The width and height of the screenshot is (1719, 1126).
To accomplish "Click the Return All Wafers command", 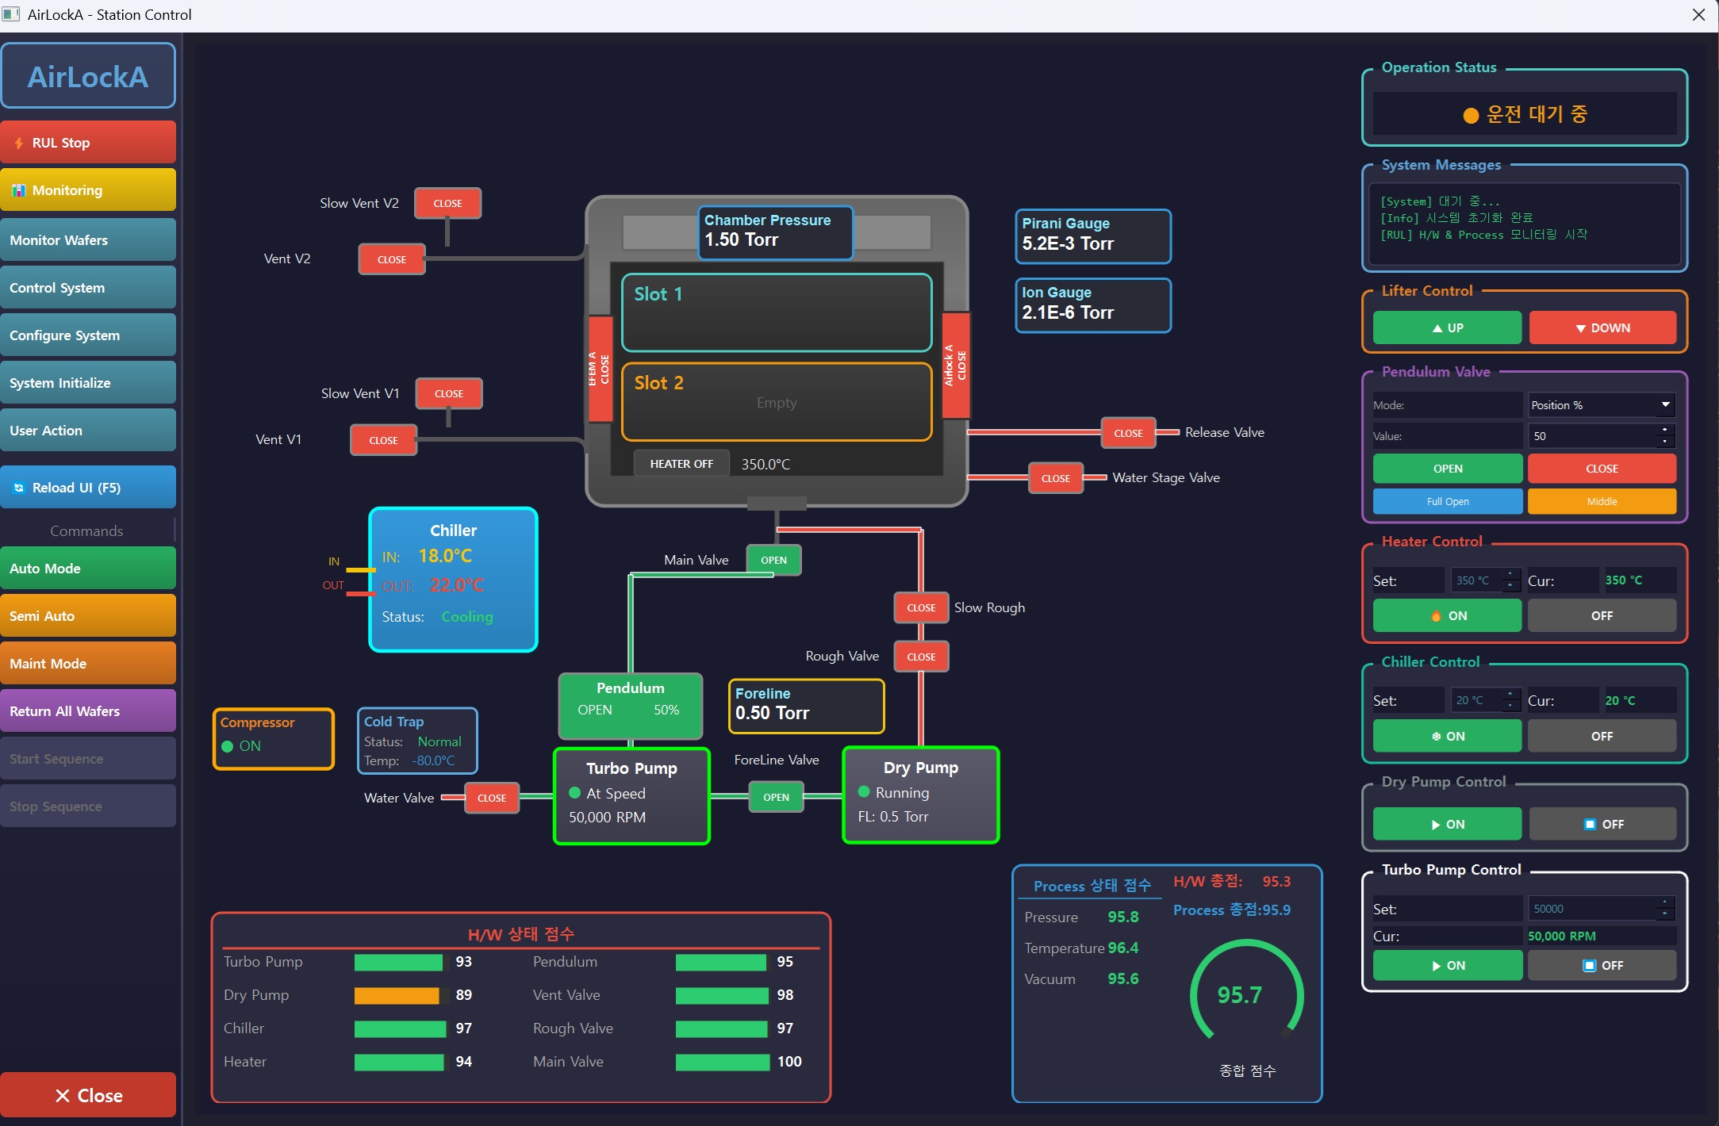I will point(88,711).
